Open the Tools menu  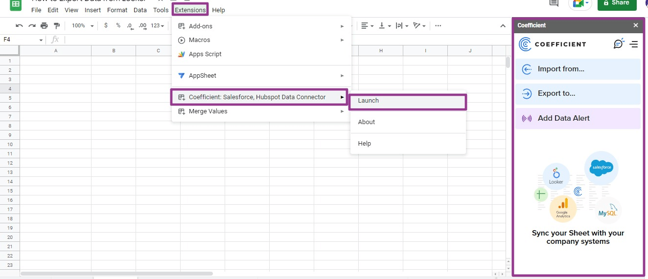coord(161,10)
